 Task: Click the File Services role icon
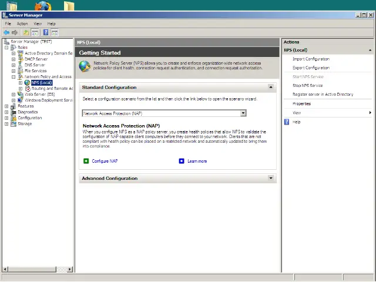pos(21,70)
